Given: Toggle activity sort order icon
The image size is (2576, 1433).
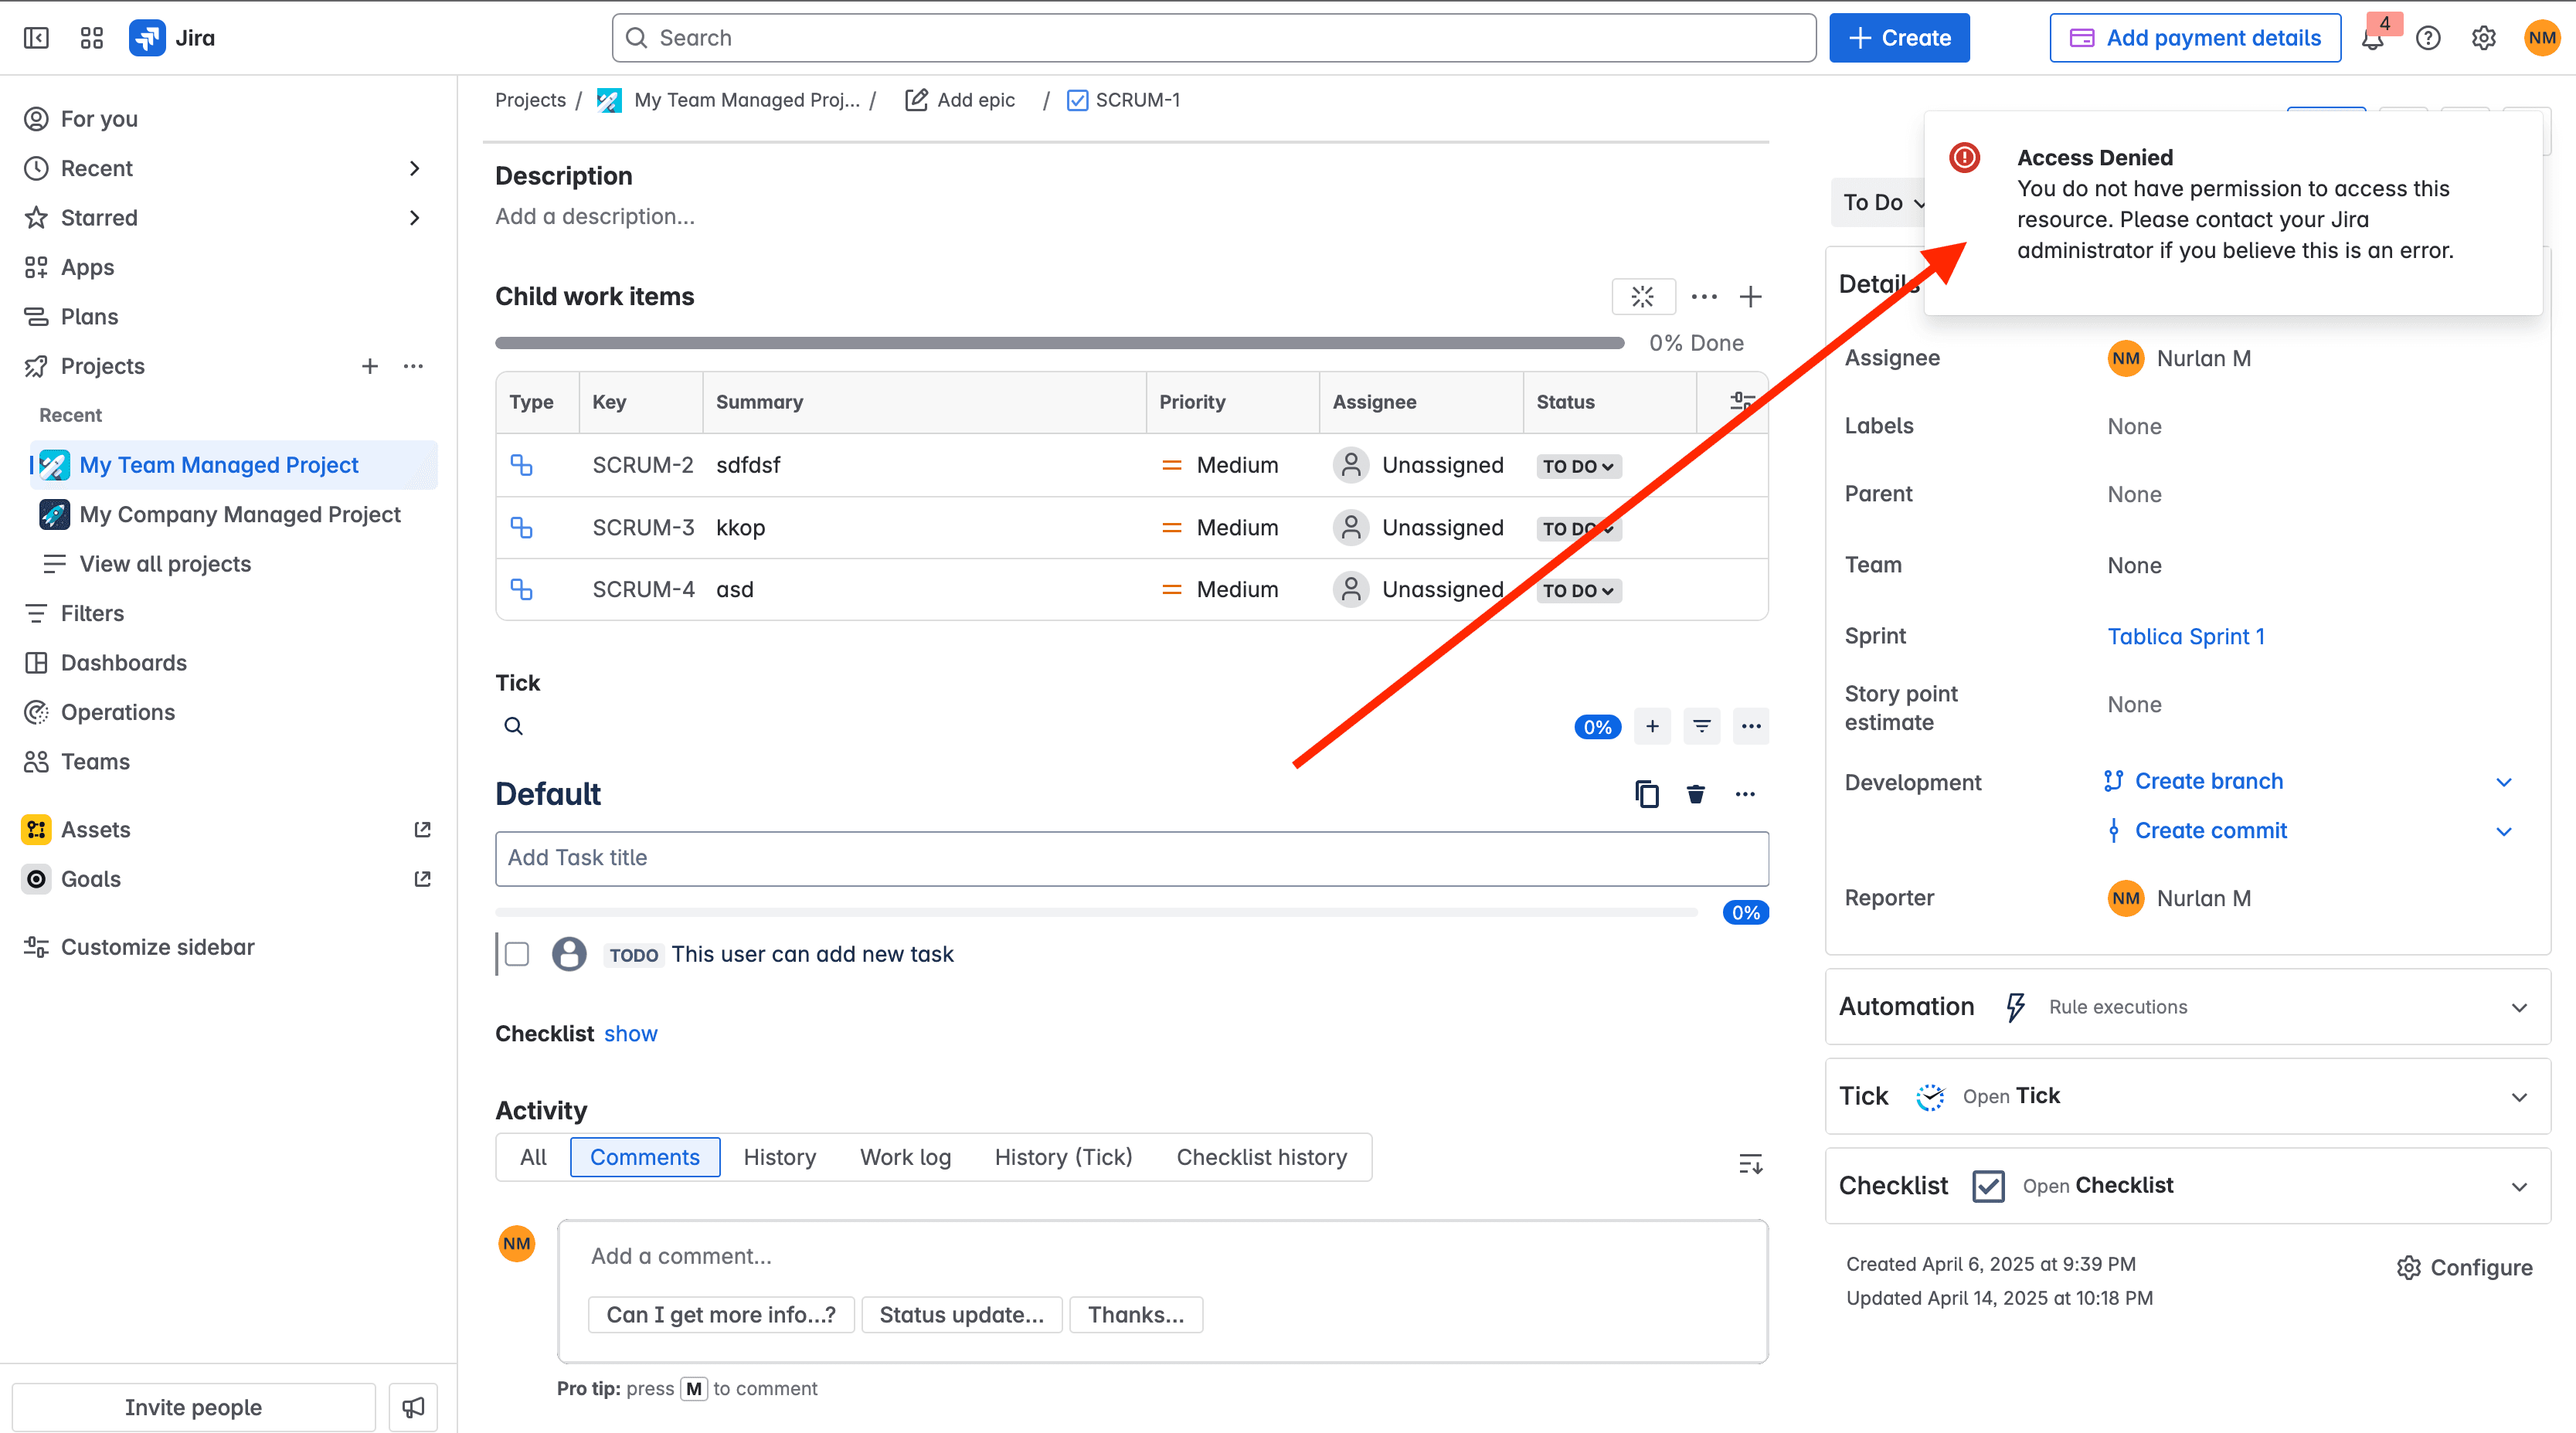Looking at the screenshot, I should [1751, 1163].
